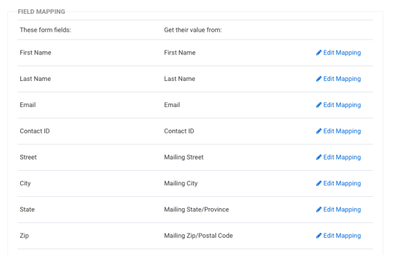Edit the Street to Mailing Street mapping
Screen dimensions: 393x255
tap(342, 158)
